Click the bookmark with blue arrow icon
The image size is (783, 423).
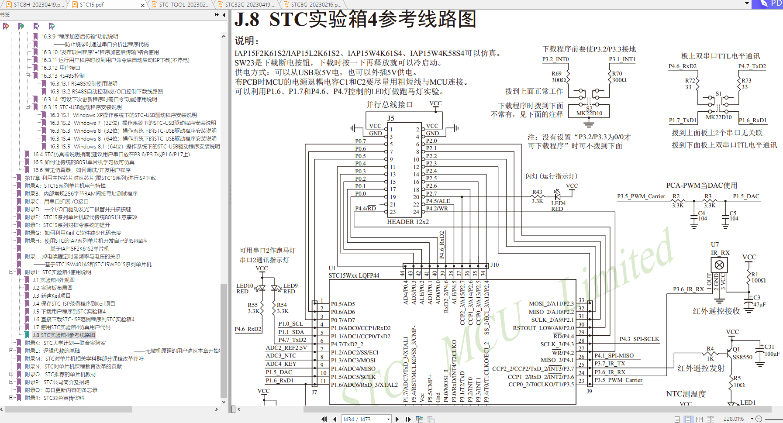coord(36,26)
